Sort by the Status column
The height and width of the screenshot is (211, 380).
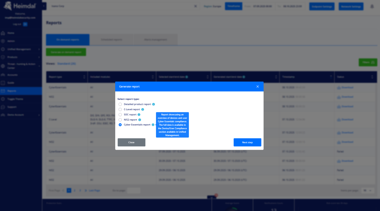click(x=372, y=77)
